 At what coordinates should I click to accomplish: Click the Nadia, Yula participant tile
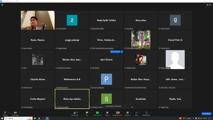175,99
